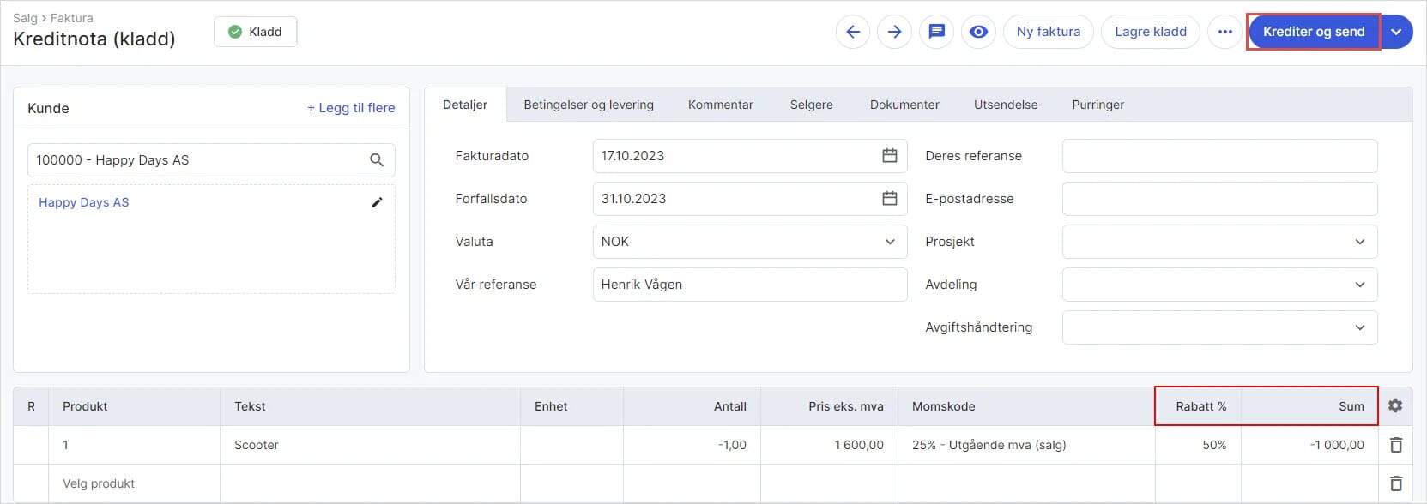Delete the Scooter line with trash icon
The image size is (1427, 504).
pos(1396,445)
